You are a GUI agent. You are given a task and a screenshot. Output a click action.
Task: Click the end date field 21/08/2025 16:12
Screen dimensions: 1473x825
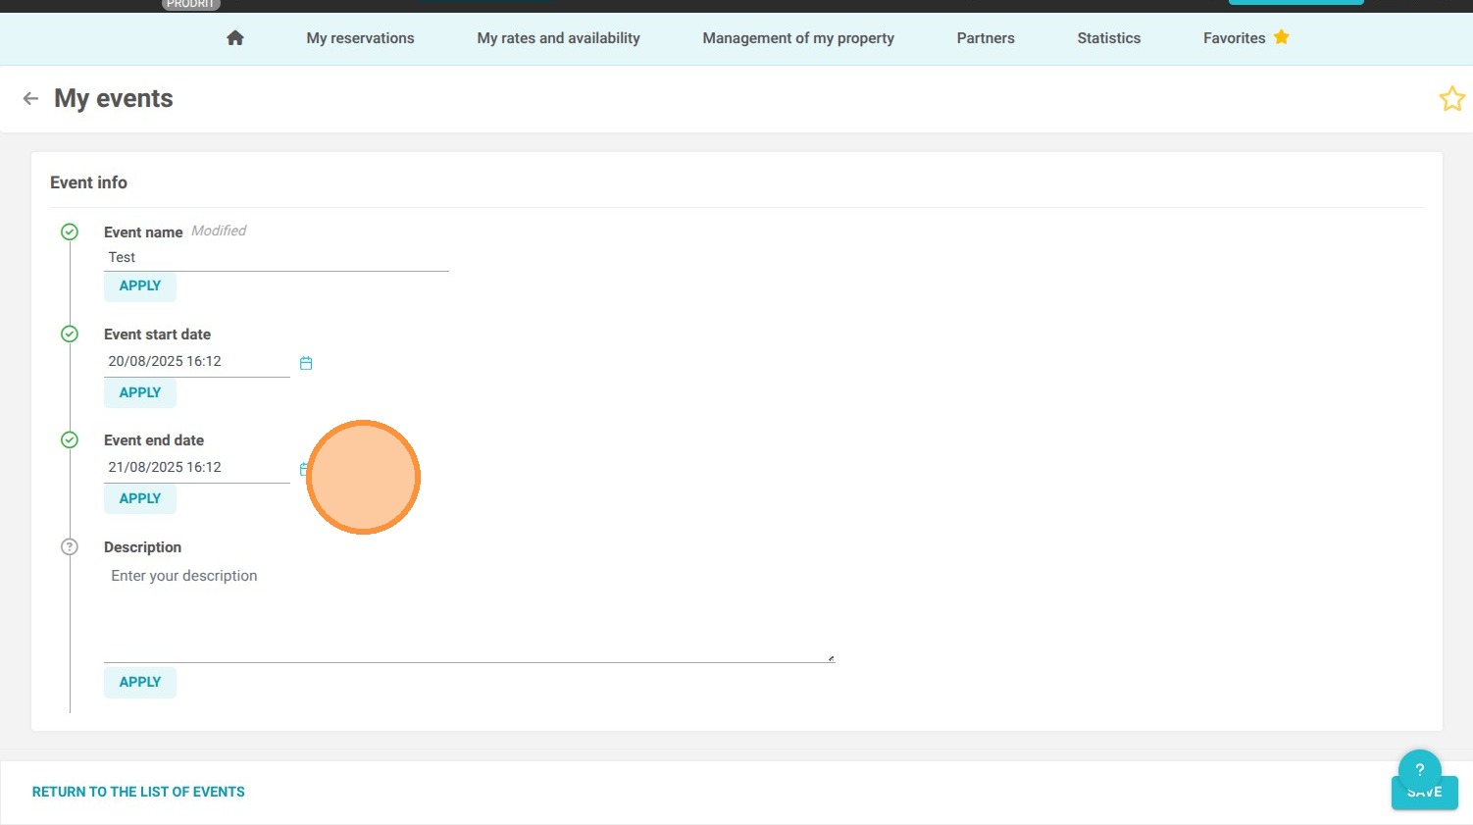(x=197, y=468)
